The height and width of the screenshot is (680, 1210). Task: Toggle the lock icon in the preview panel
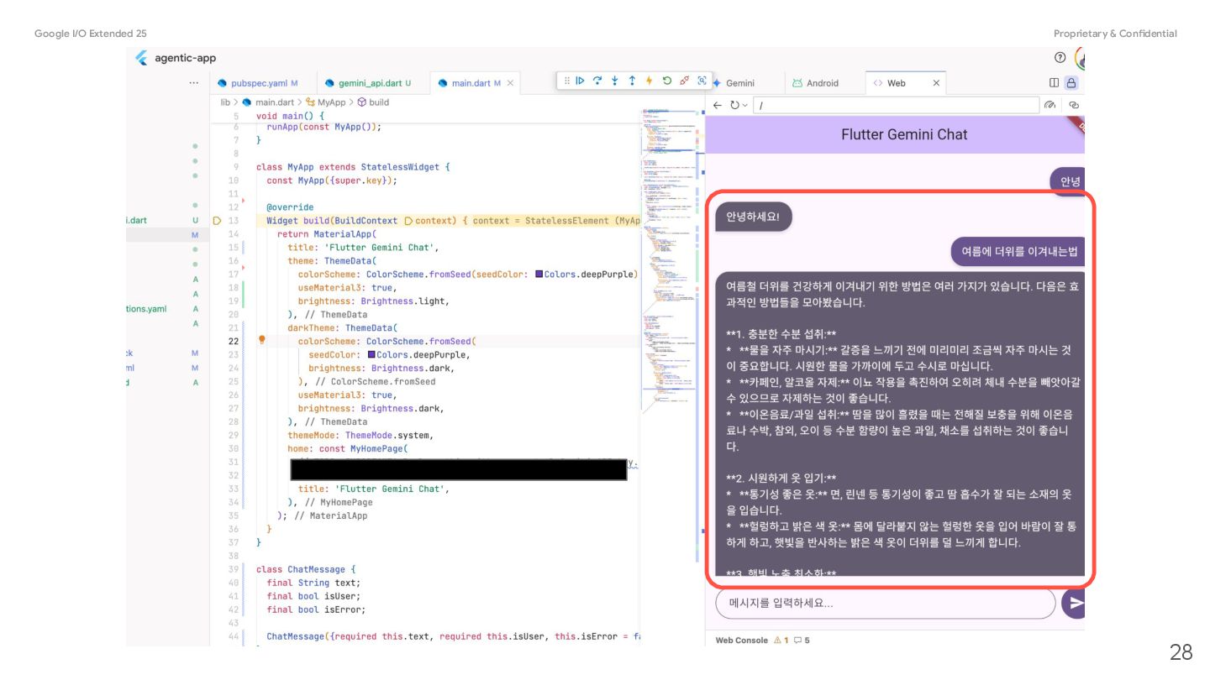tap(1071, 83)
